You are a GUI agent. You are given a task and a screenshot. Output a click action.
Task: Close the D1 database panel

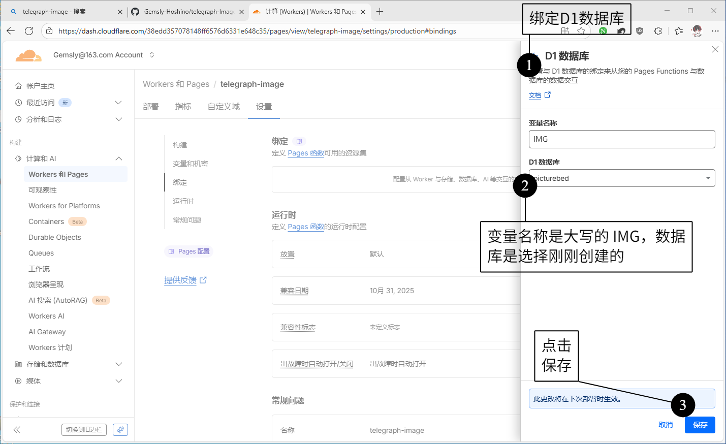715,49
